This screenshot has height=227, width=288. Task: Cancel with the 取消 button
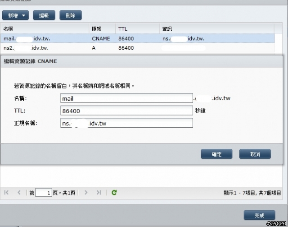[x=255, y=154]
